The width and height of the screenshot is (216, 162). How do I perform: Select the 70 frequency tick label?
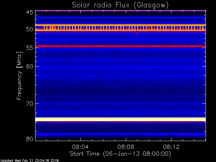[x=29, y=104]
